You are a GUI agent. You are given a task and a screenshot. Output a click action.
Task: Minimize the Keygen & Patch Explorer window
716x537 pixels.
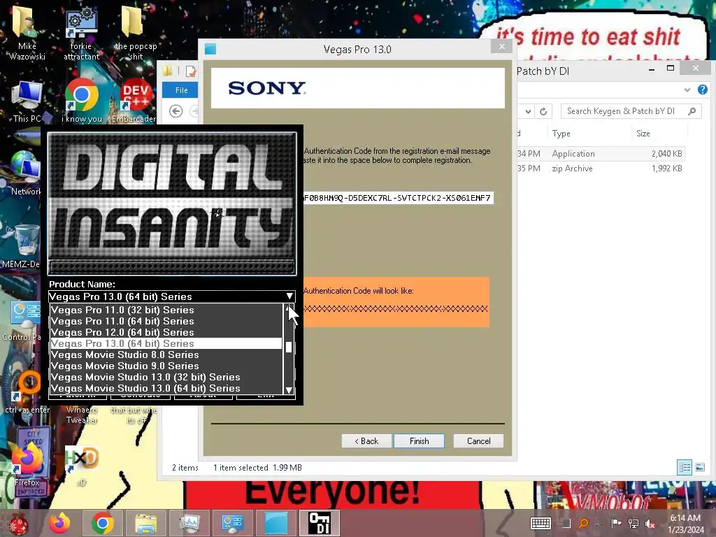[x=652, y=69]
